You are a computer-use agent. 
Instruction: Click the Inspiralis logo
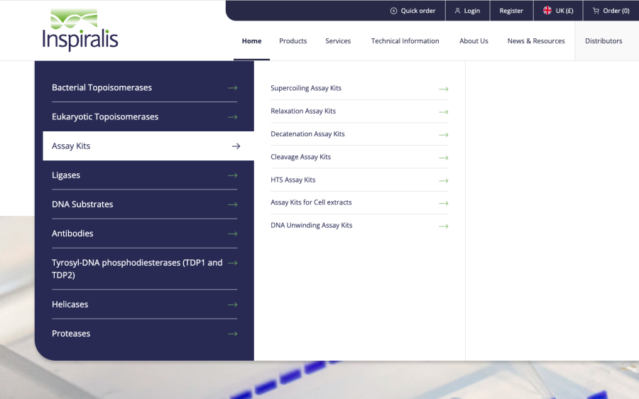(80, 31)
